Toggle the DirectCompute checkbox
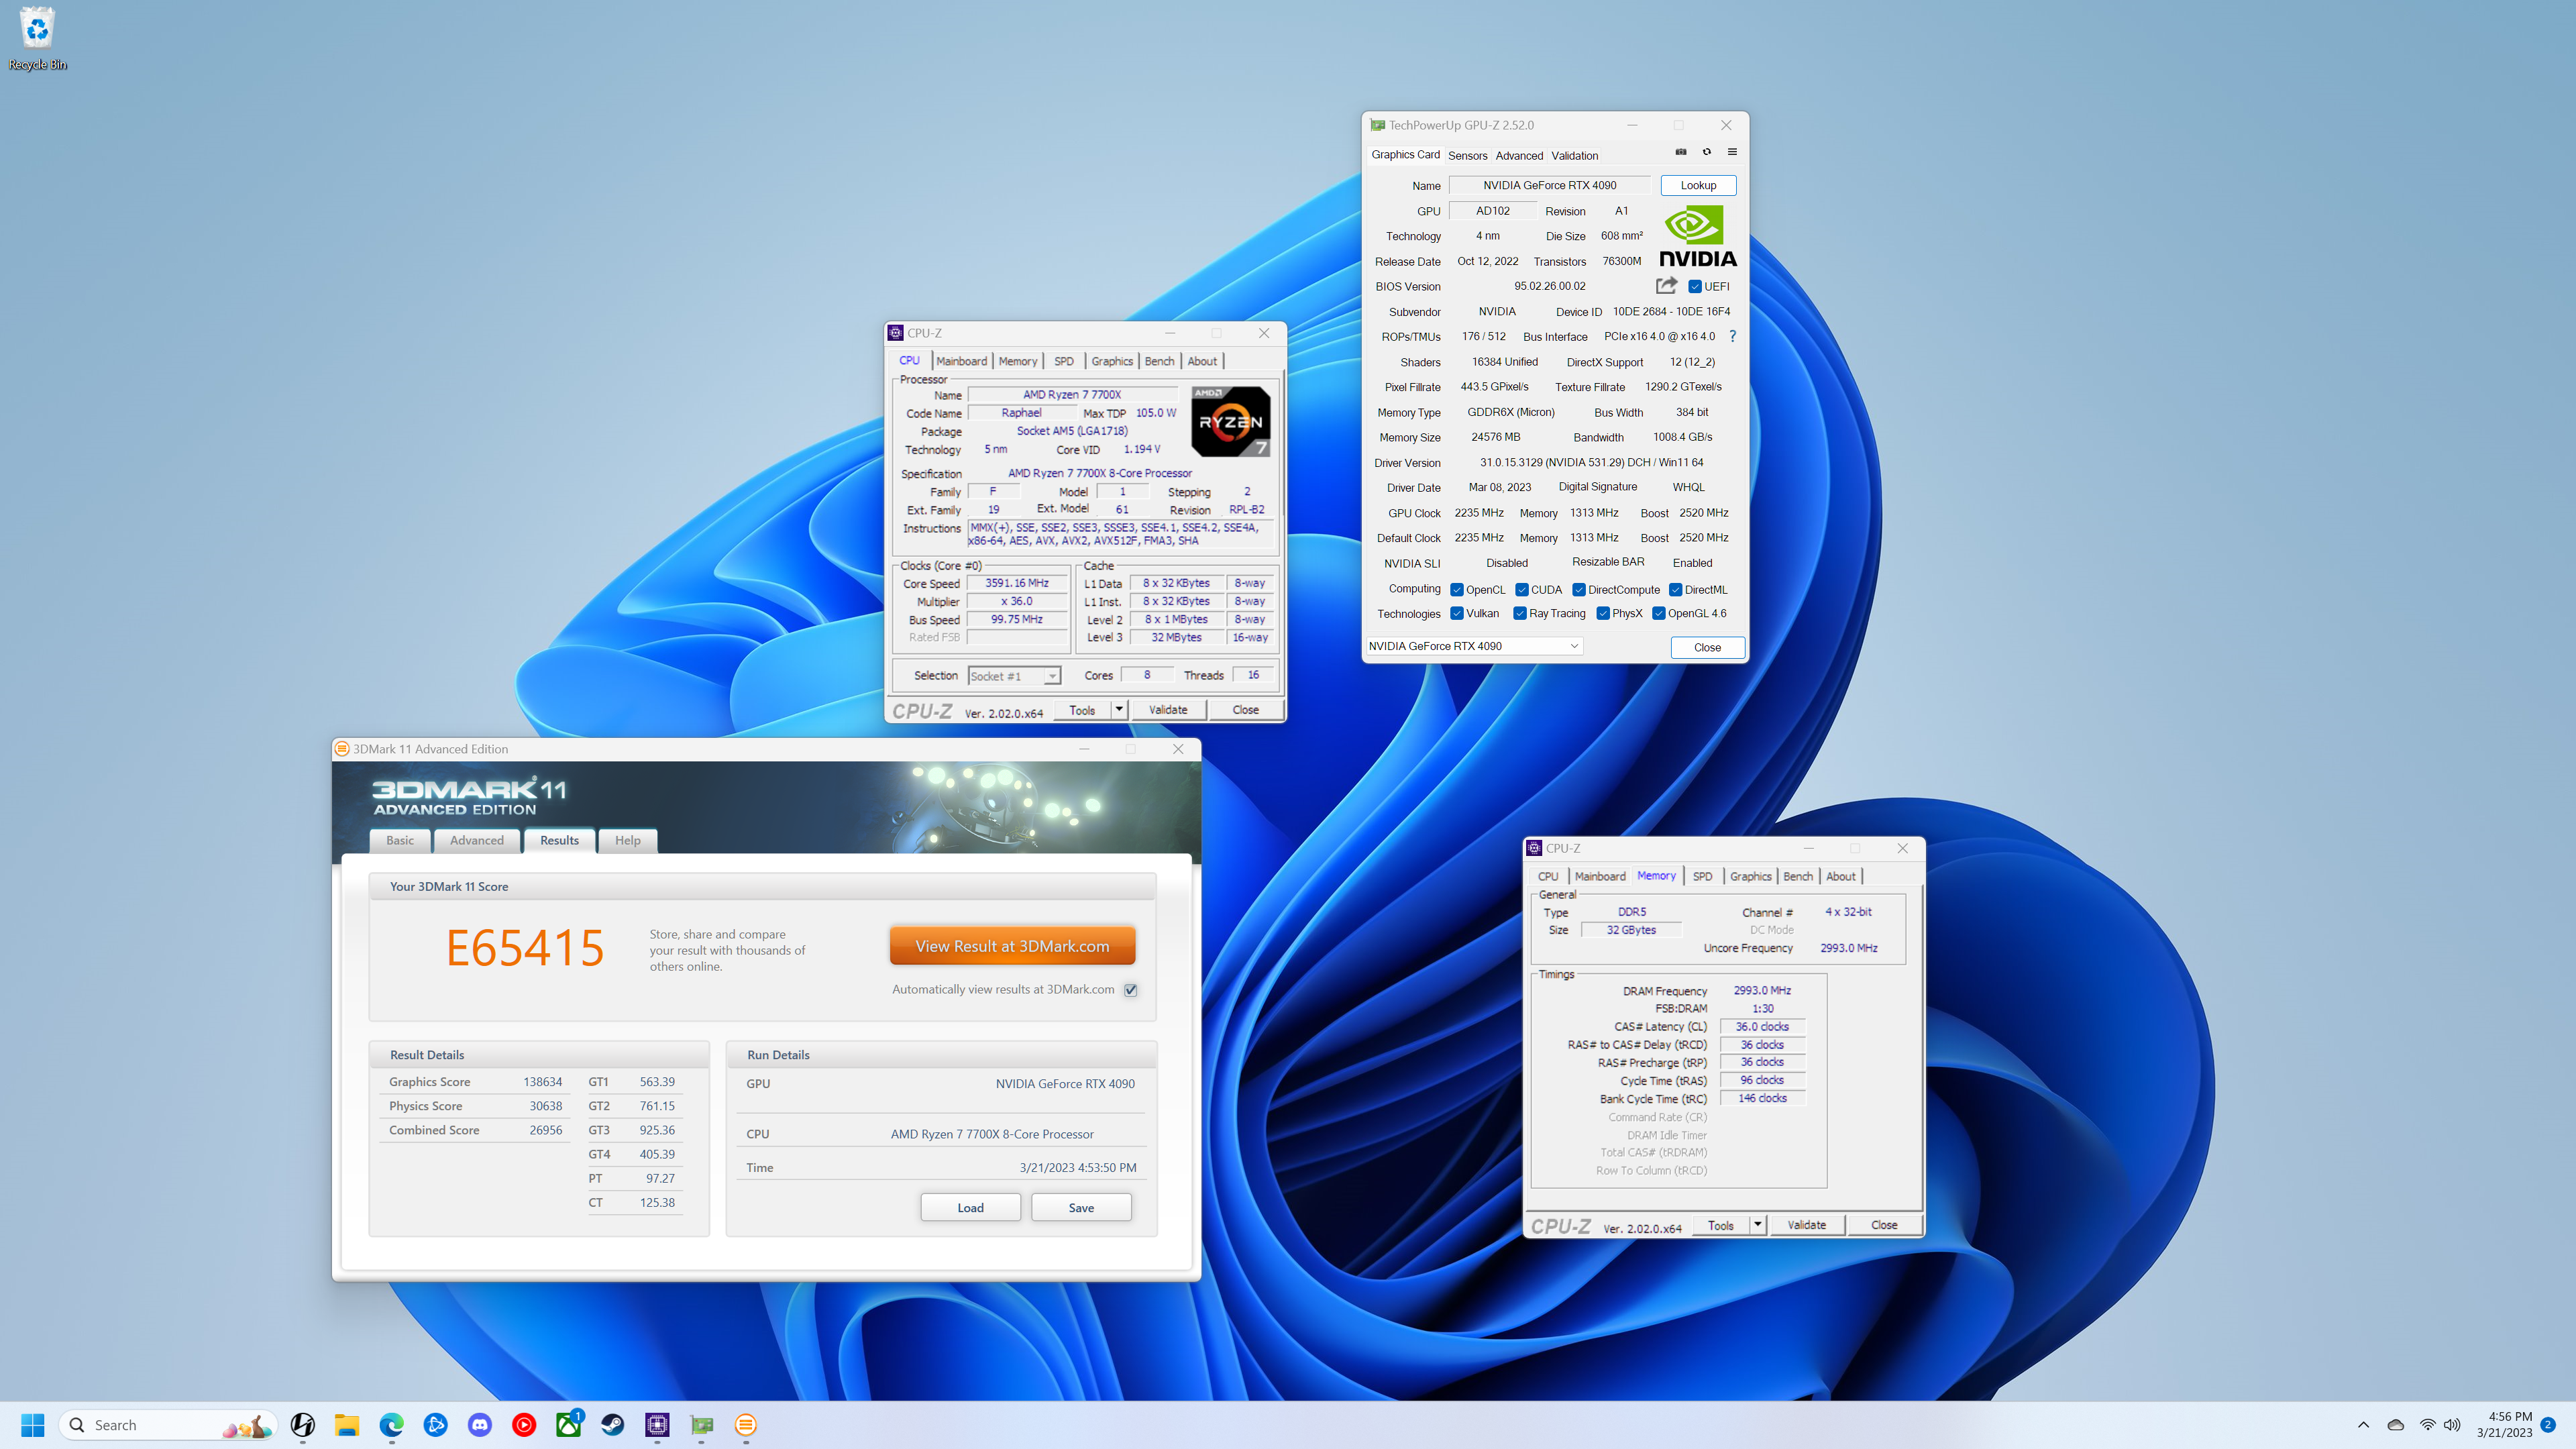2576x1449 pixels. pyautogui.click(x=1579, y=589)
